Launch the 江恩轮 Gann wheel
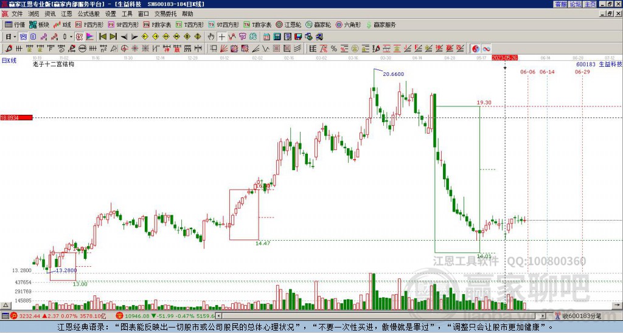Viewport: 623px width, 333px height. (x=288, y=24)
